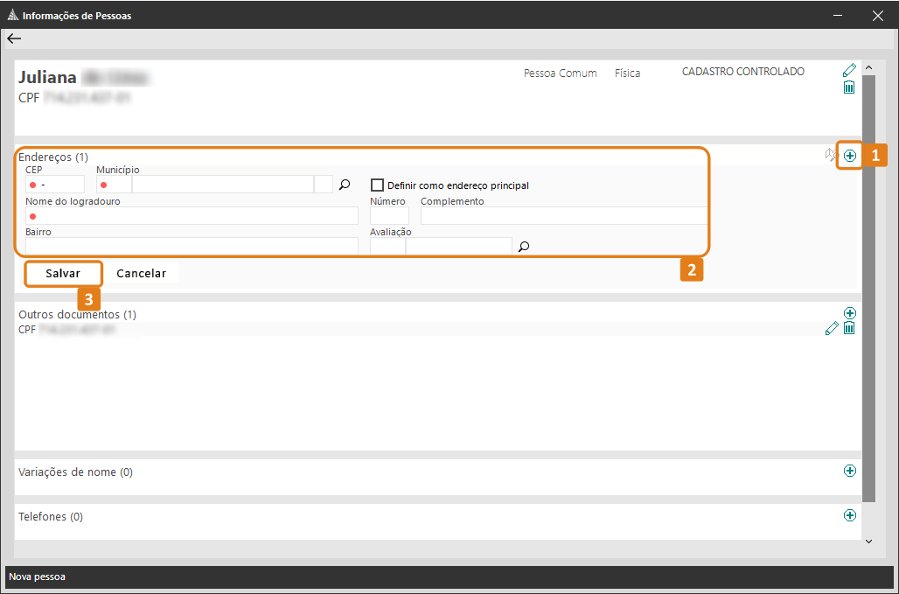
Task: Add a new entry in Outros documentos
Action: click(x=849, y=313)
